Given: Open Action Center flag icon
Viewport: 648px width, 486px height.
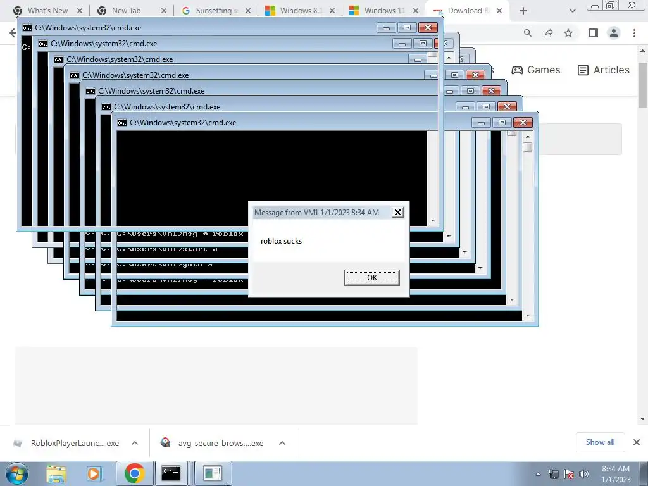Looking at the screenshot, I should click(569, 474).
